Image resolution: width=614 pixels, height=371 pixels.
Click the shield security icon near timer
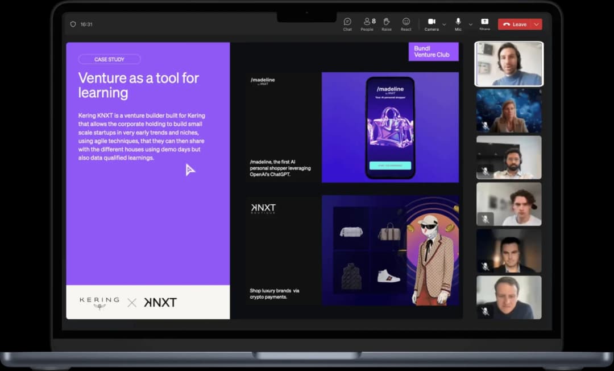coord(73,24)
